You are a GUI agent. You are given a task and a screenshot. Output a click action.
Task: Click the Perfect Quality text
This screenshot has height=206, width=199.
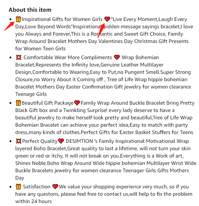pyautogui.click(x=40, y=141)
